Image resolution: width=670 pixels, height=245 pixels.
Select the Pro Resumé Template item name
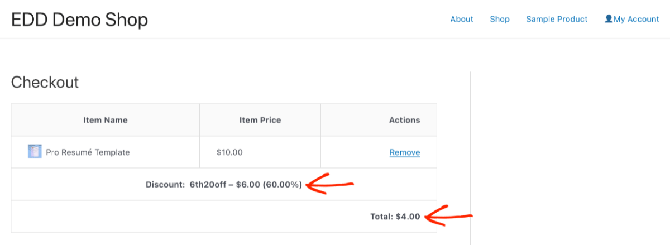88,152
